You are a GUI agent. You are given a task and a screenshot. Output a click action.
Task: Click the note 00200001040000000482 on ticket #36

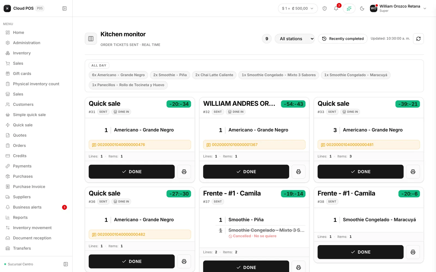tap(140, 234)
